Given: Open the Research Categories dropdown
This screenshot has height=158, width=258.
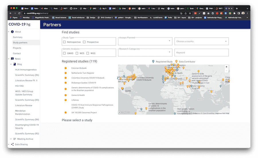Looking at the screenshot, I should pyautogui.click(x=145, y=53).
